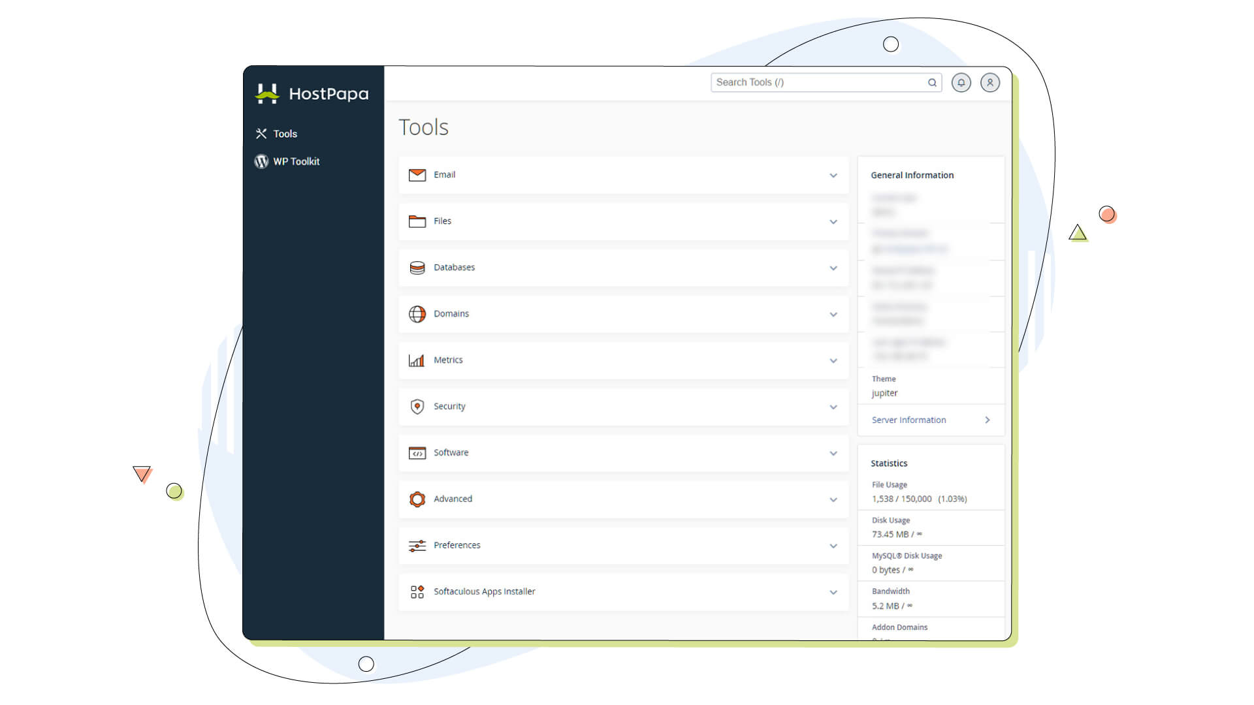Image resolution: width=1254 pixels, height=705 pixels.
Task: Select Tools in the sidebar
Action: [x=285, y=134]
